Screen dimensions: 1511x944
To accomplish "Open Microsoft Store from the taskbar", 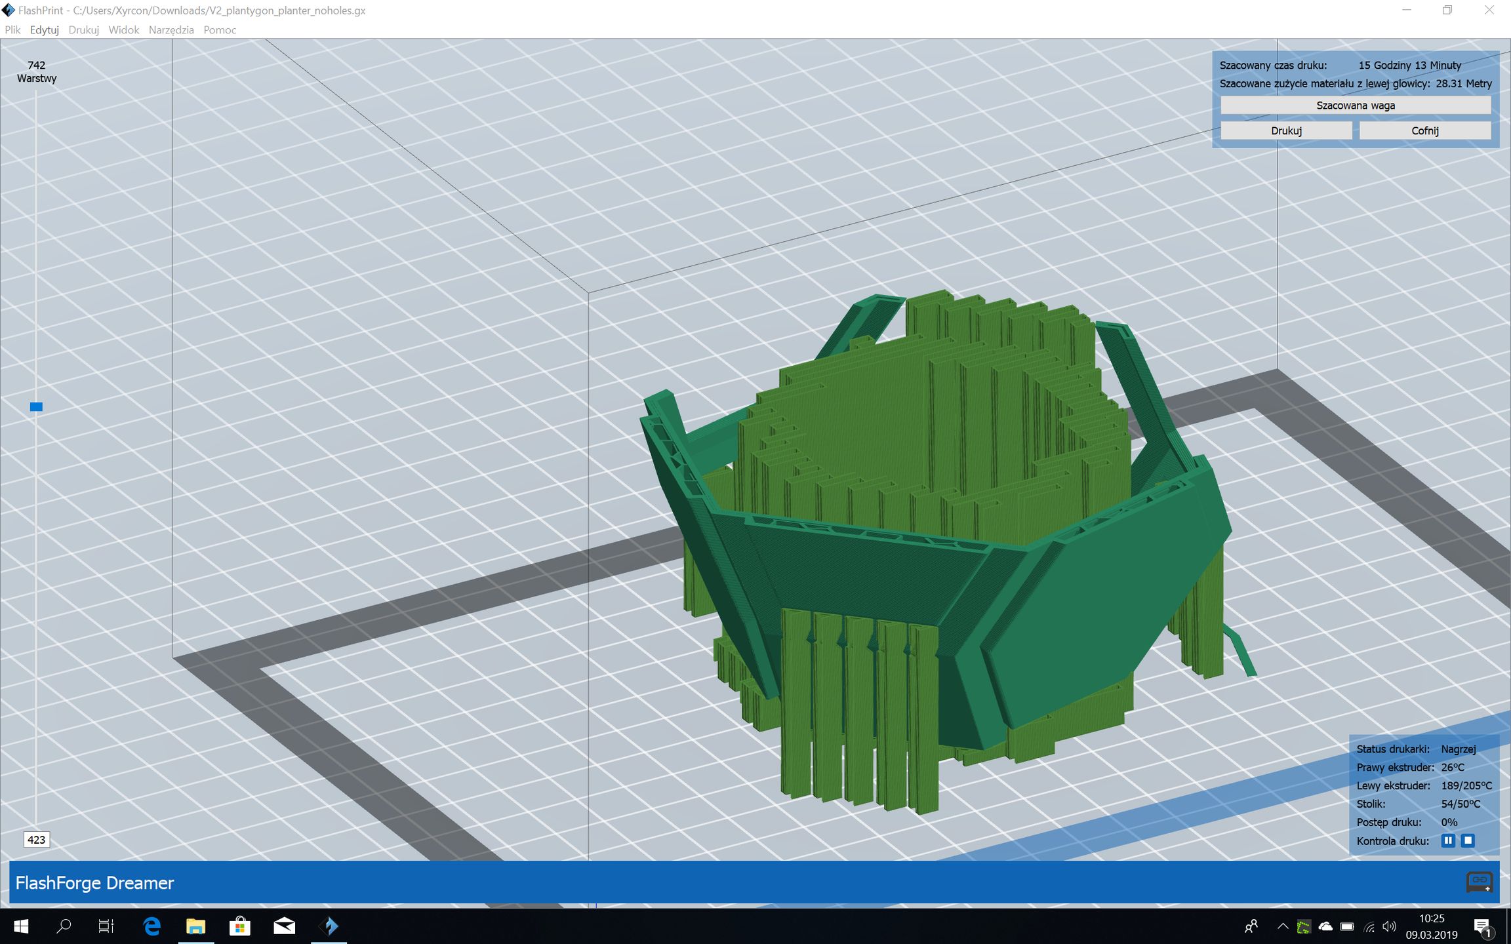I will (x=239, y=926).
